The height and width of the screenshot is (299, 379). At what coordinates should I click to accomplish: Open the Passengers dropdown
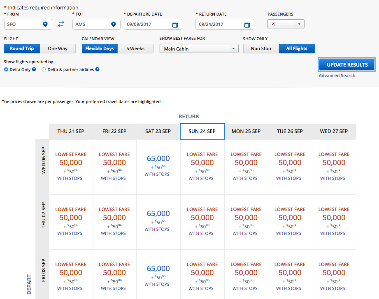[x=286, y=24]
